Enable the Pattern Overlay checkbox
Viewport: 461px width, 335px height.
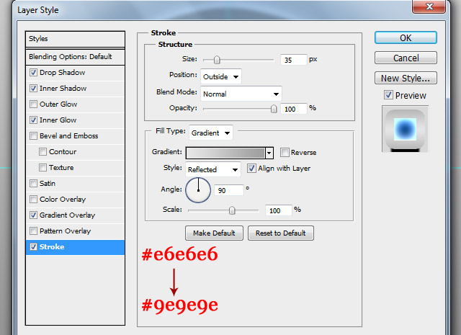(34, 231)
